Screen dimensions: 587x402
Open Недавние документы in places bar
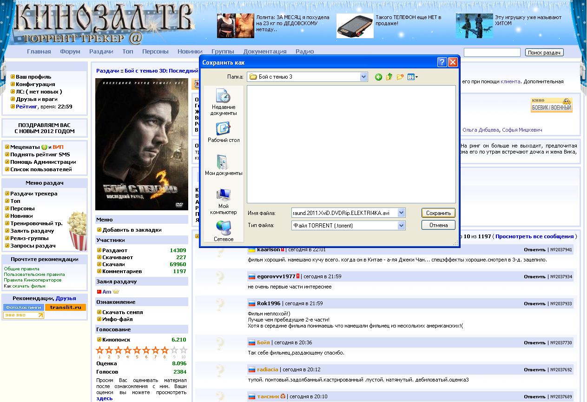[x=224, y=102]
